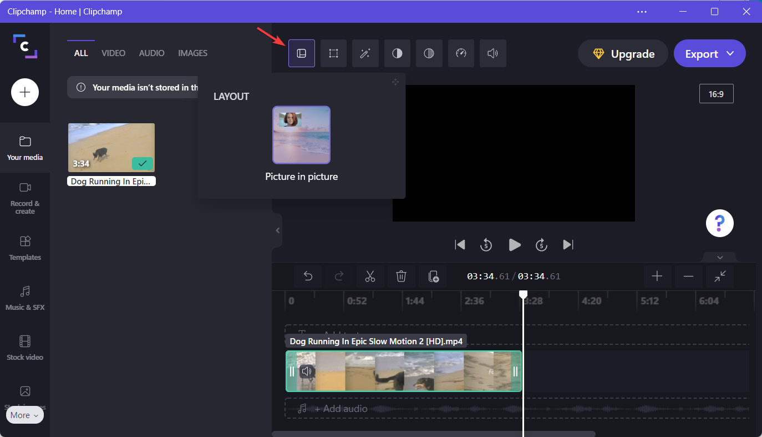Open the Adjust colors panel
762x437 pixels.
397,53
